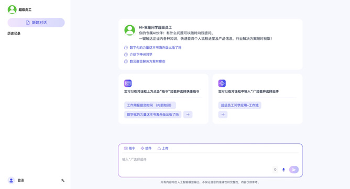Click the purple send message button
The image size is (350, 189).
[x=294, y=170]
